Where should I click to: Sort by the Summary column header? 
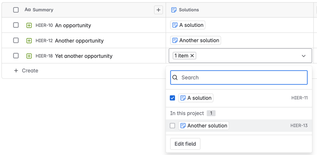(43, 10)
